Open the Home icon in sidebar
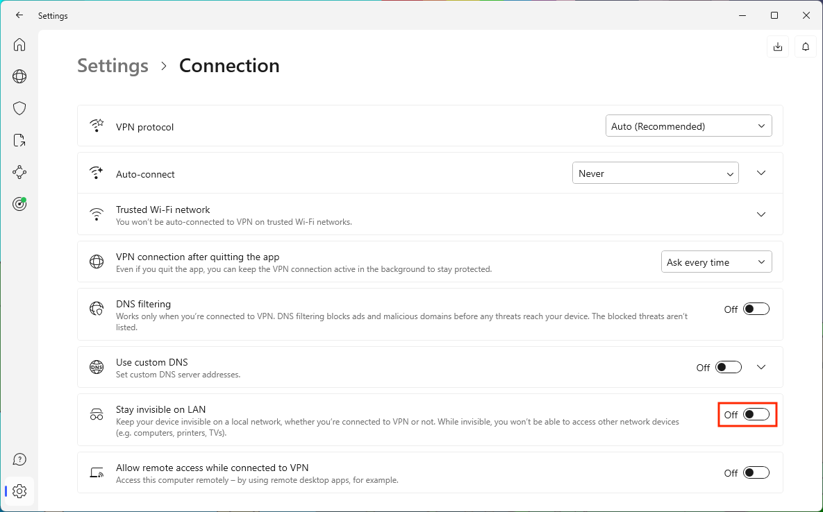Screen dimensions: 823x512 tap(19, 44)
